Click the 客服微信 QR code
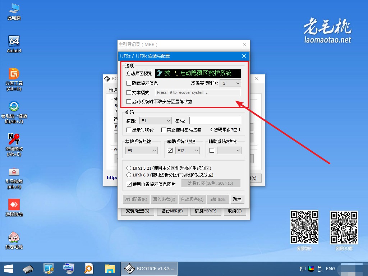Image resolution: width=368 pixels, height=276 pixels. click(304, 227)
